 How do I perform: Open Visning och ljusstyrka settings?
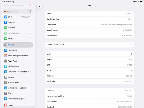18,99
